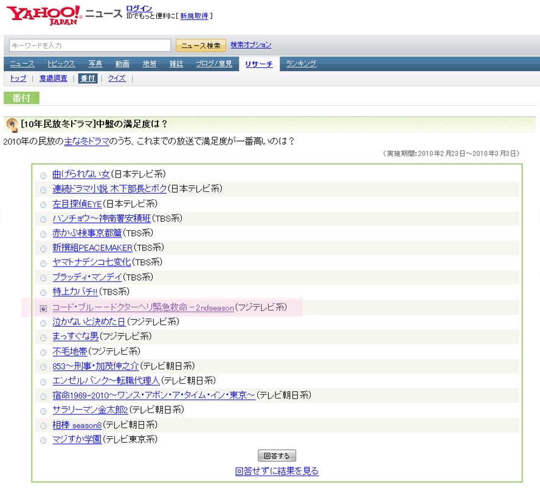Open the 特上カバチ!! link
This screenshot has height=489, width=540.
[x=75, y=292]
